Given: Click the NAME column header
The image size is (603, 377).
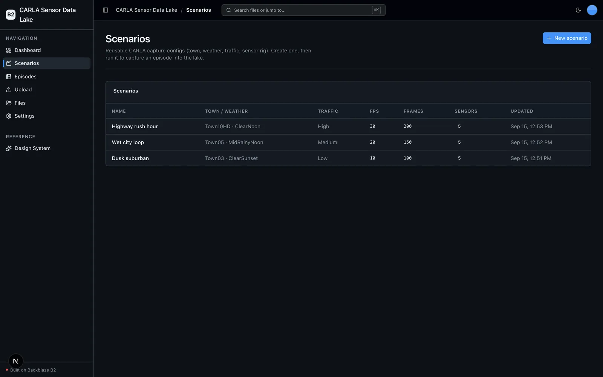Looking at the screenshot, I should pos(119,111).
